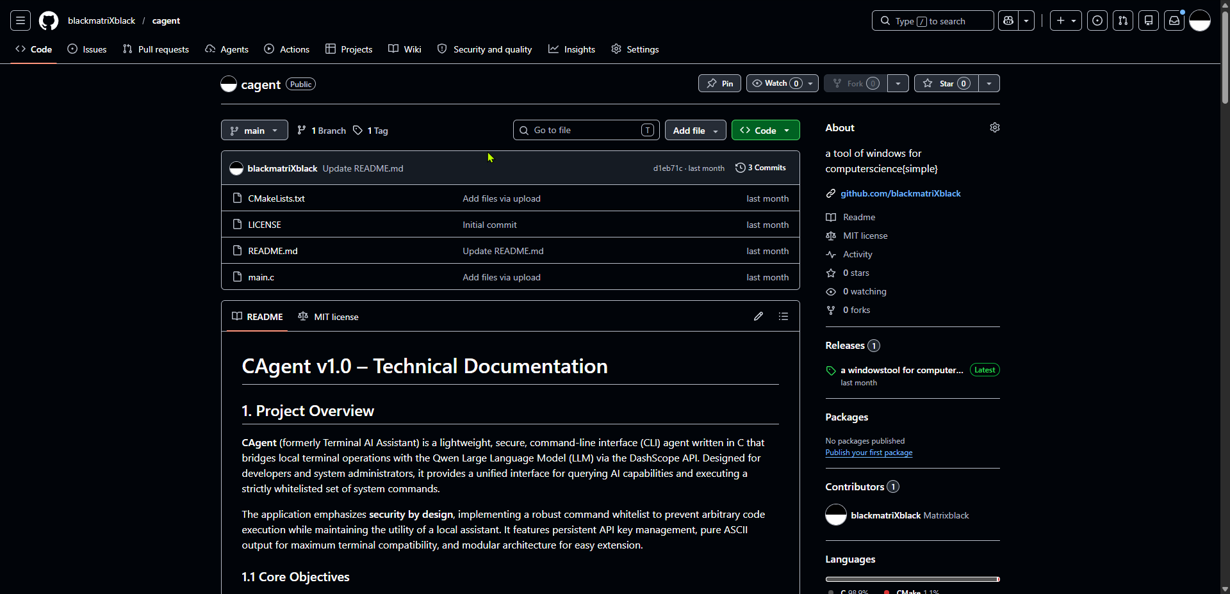Open the pull requests icon in top header
This screenshot has width=1230, height=594.
pos(1123,20)
